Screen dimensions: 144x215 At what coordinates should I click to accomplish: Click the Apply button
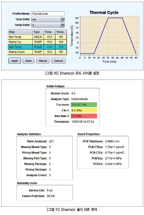point(15,61)
